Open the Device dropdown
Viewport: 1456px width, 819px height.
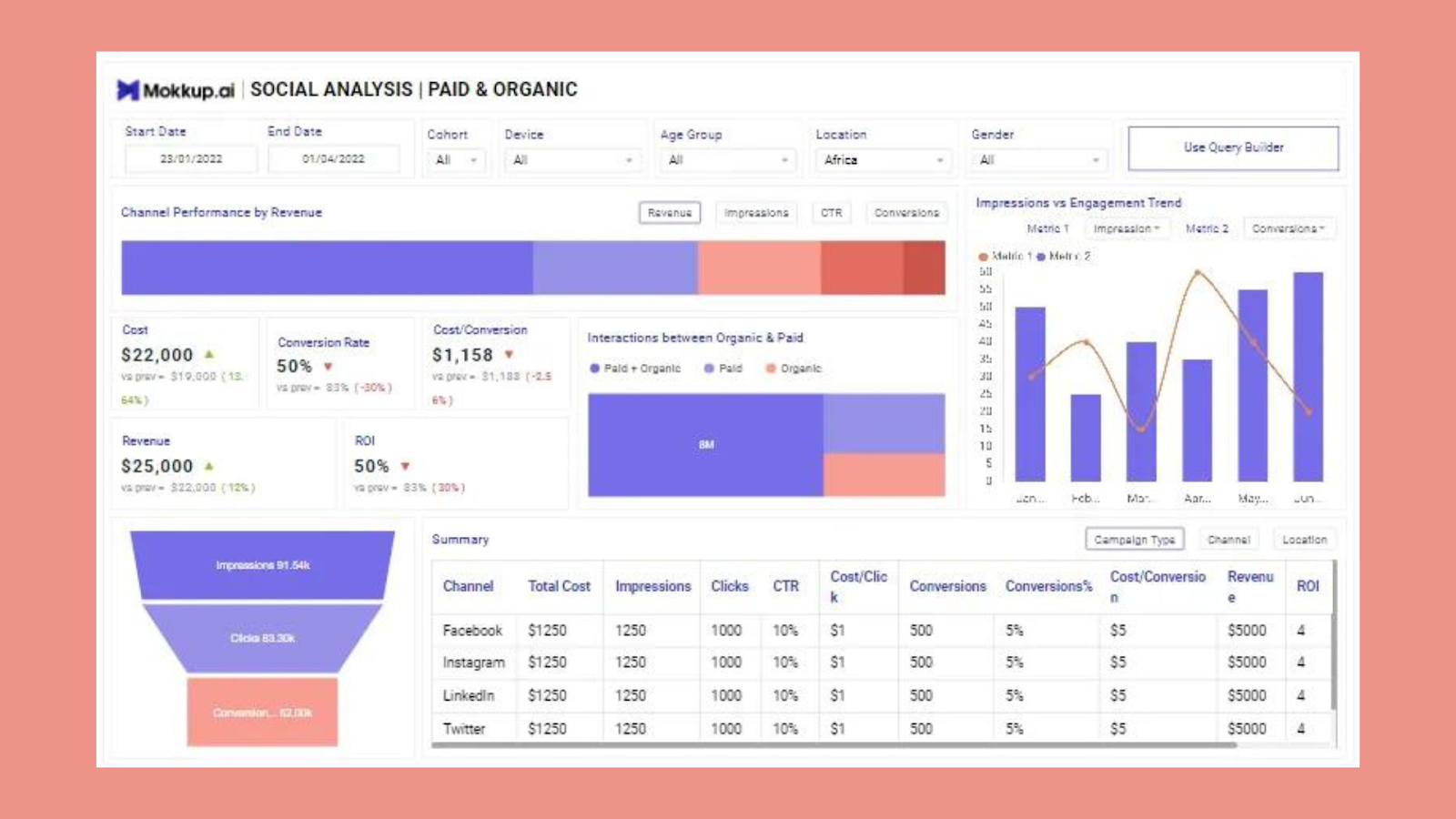click(x=572, y=160)
